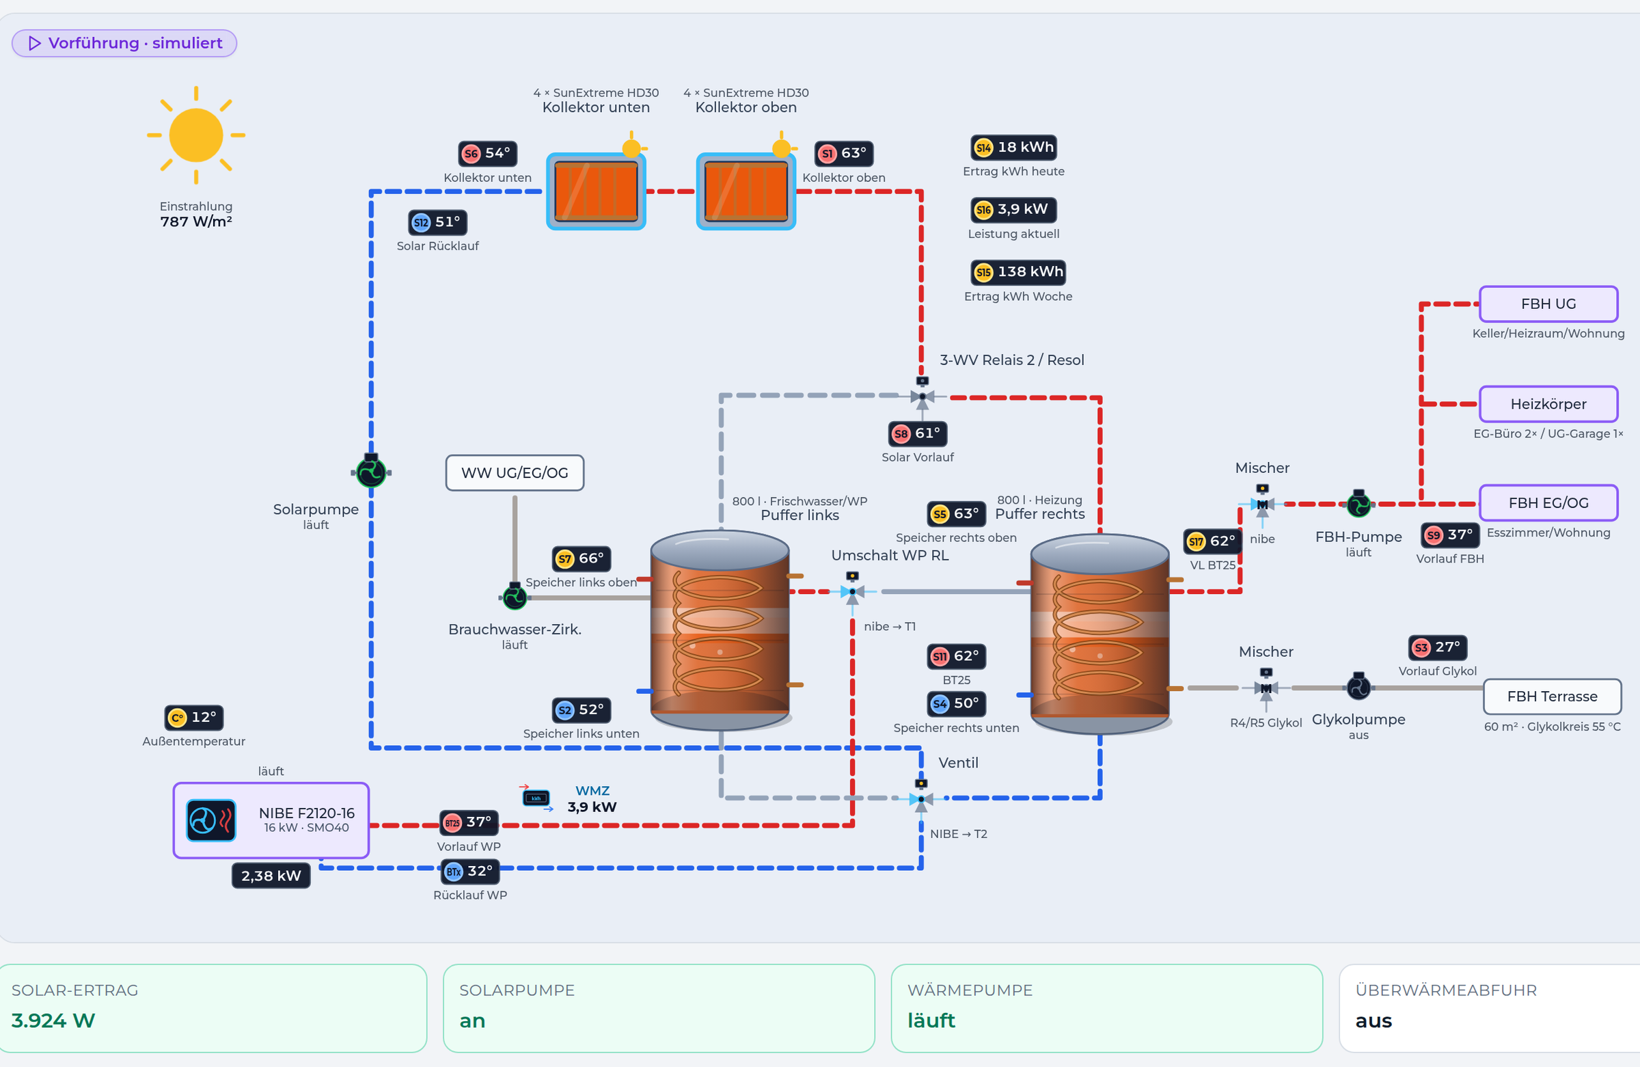Screen dimensions: 1640x1067
Task: Open the FBH Terrasse circuit box
Action: [x=1552, y=697]
